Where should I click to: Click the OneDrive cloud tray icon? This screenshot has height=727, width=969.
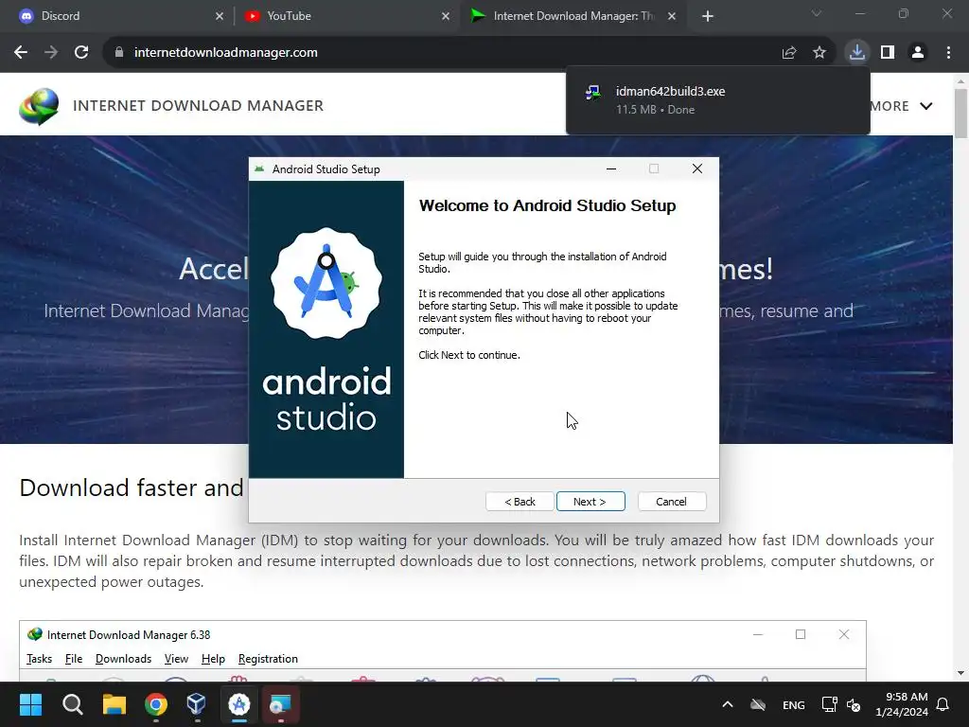[x=758, y=704]
